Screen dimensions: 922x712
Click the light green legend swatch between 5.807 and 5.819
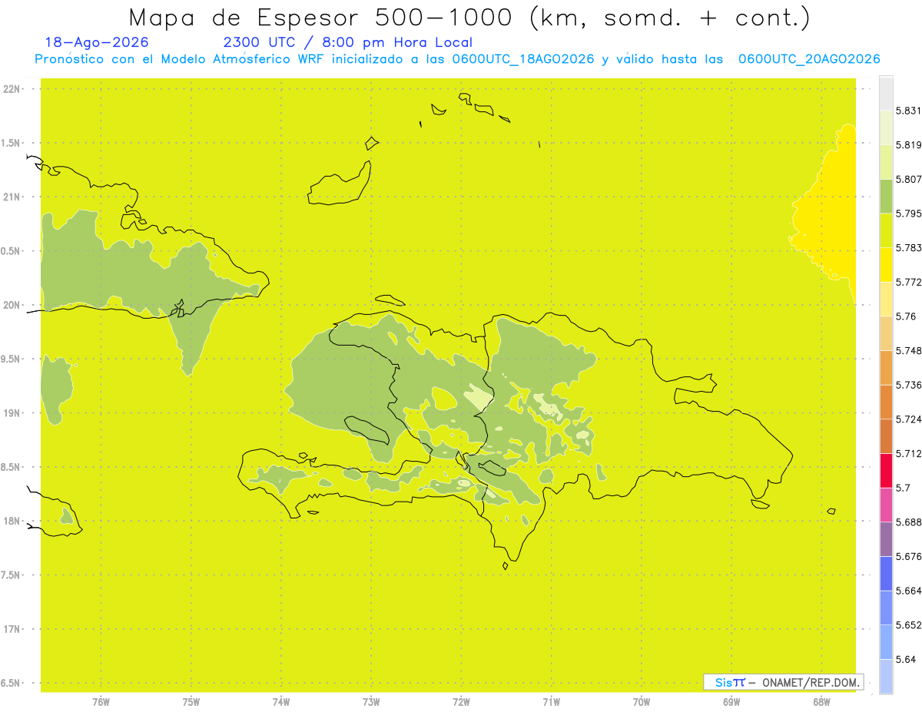tap(886, 161)
